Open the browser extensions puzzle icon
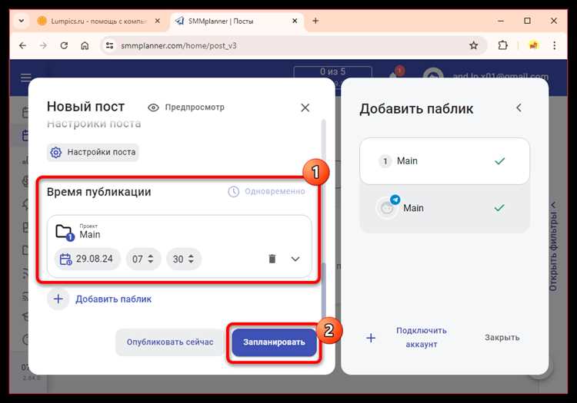The width and height of the screenshot is (577, 403). (502, 45)
